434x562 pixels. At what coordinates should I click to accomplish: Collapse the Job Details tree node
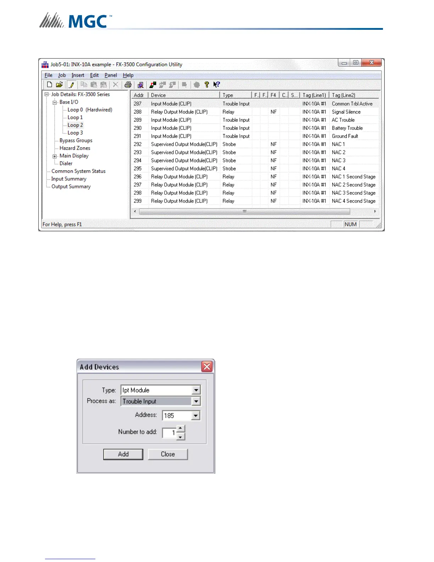(46, 94)
